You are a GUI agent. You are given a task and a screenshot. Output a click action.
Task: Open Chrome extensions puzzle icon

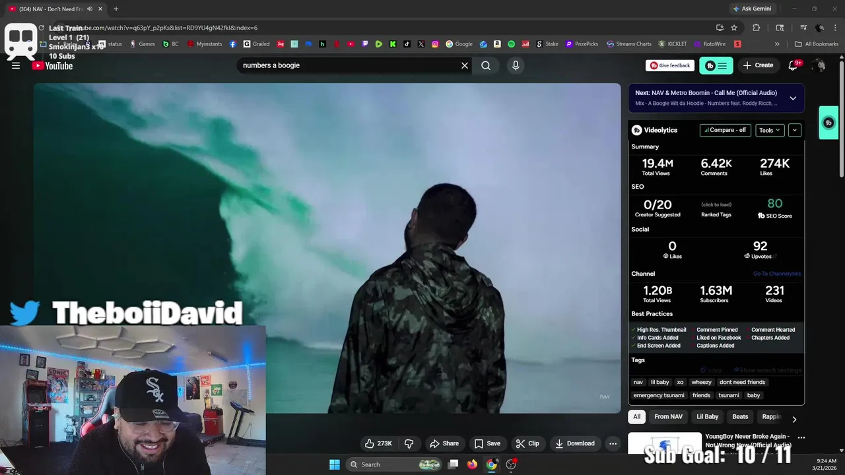[757, 28]
